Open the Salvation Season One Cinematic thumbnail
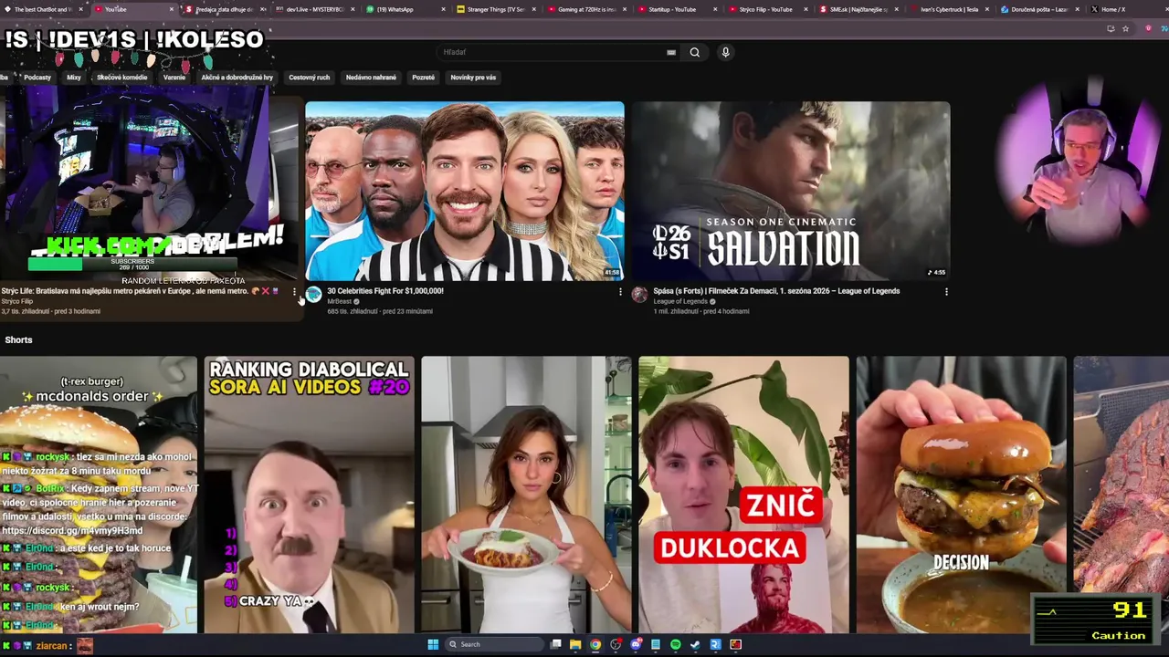Image resolution: width=1169 pixels, height=657 pixels. (x=791, y=191)
